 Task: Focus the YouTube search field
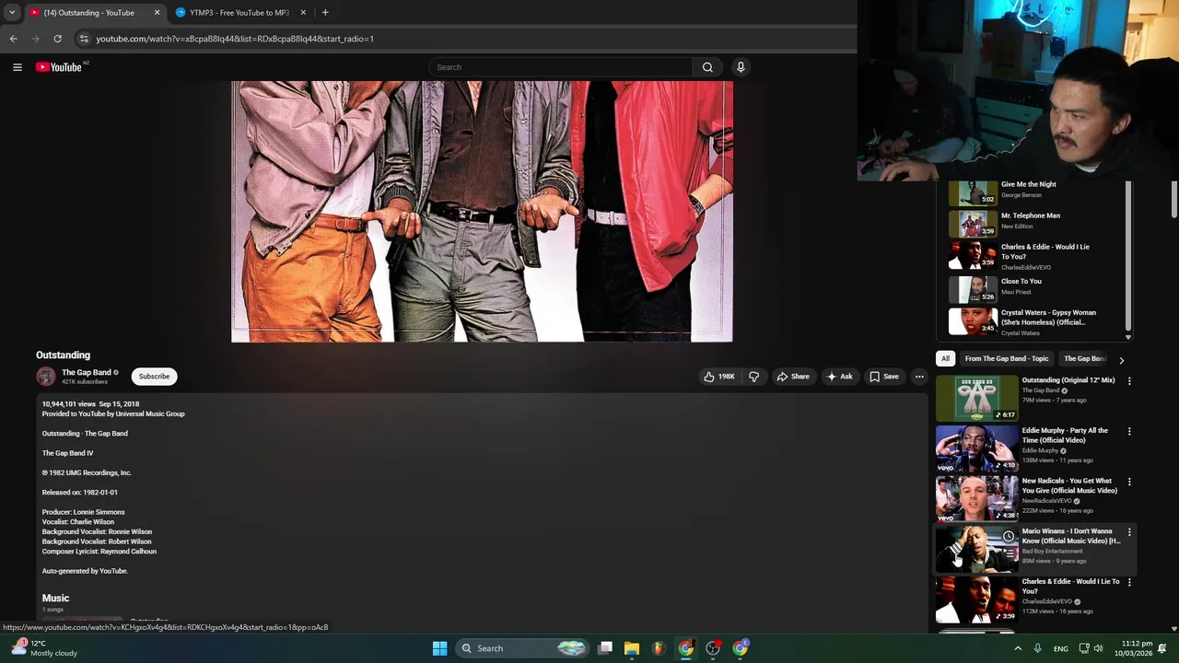(x=561, y=67)
